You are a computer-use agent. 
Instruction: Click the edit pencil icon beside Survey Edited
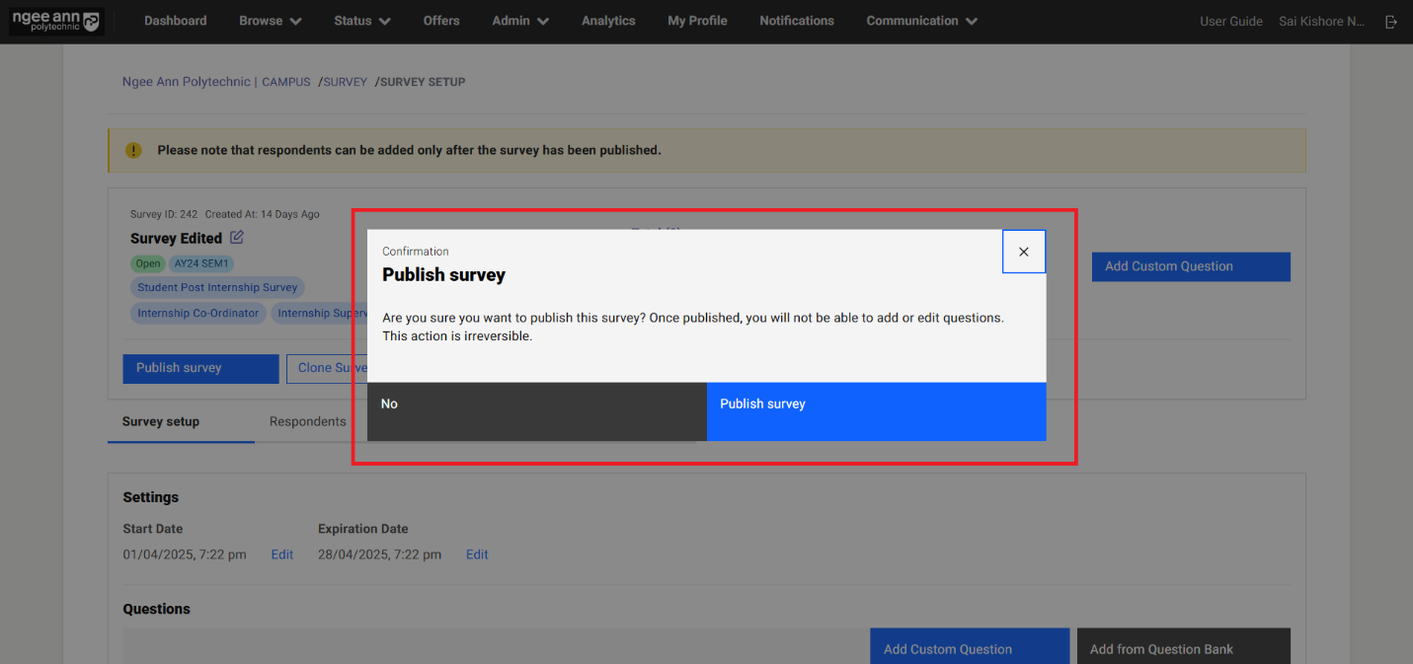click(237, 238)
